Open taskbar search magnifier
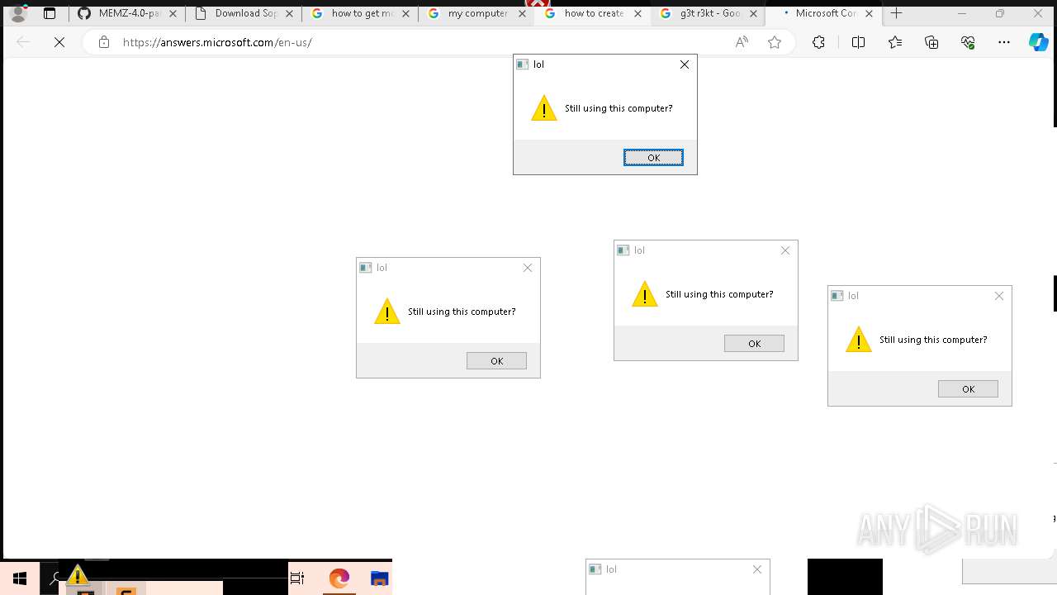Screen dimensions: 1057x595 coord(55,578)
